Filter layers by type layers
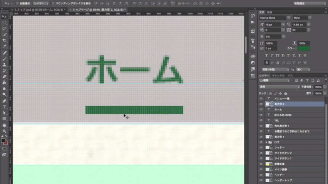This screenshot has height=184, width=328. (x=307, y=81)
